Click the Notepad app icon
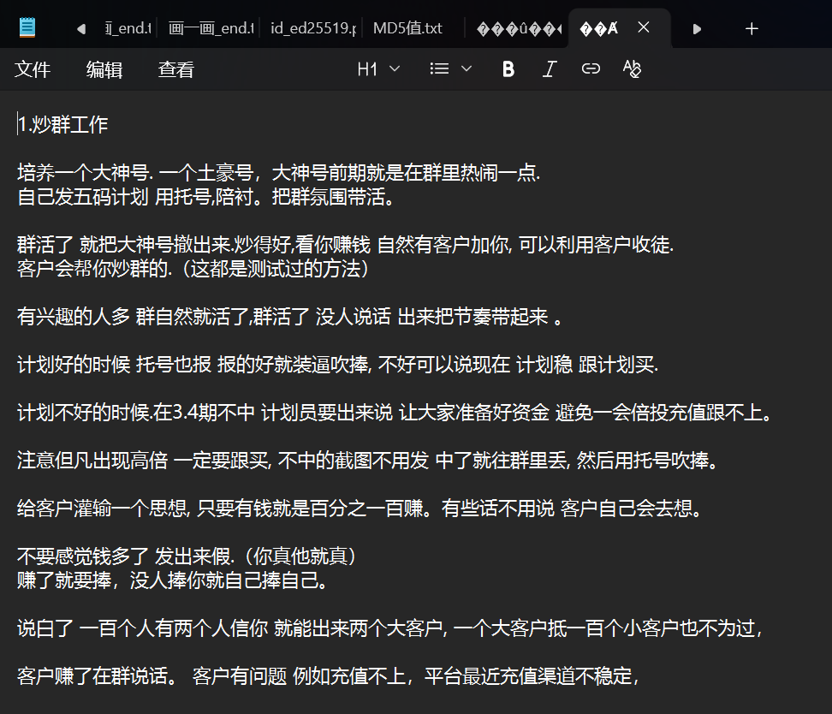 point(27,28)
